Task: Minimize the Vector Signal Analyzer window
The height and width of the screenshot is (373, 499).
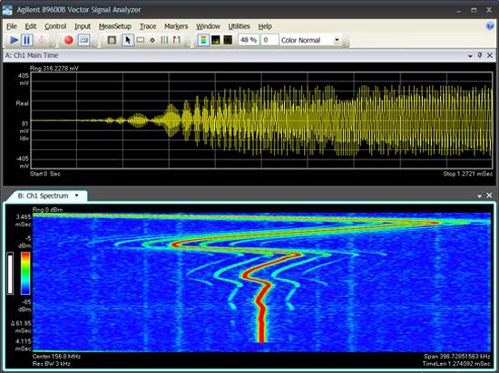Action: point(458,11)
